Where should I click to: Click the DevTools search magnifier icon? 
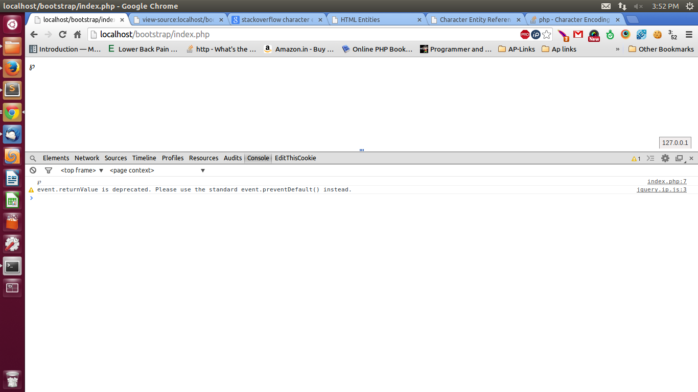coord(33,158)
